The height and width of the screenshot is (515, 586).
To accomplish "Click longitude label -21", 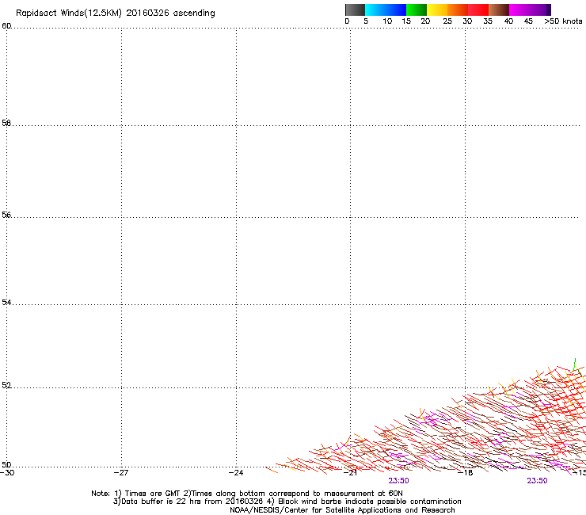I will (350, 473).
